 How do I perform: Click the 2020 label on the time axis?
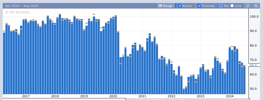pos(113,96)
